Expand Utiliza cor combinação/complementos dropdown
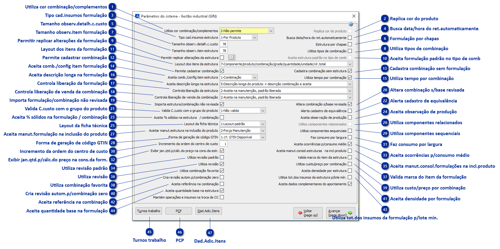 (x=271, y=31)
